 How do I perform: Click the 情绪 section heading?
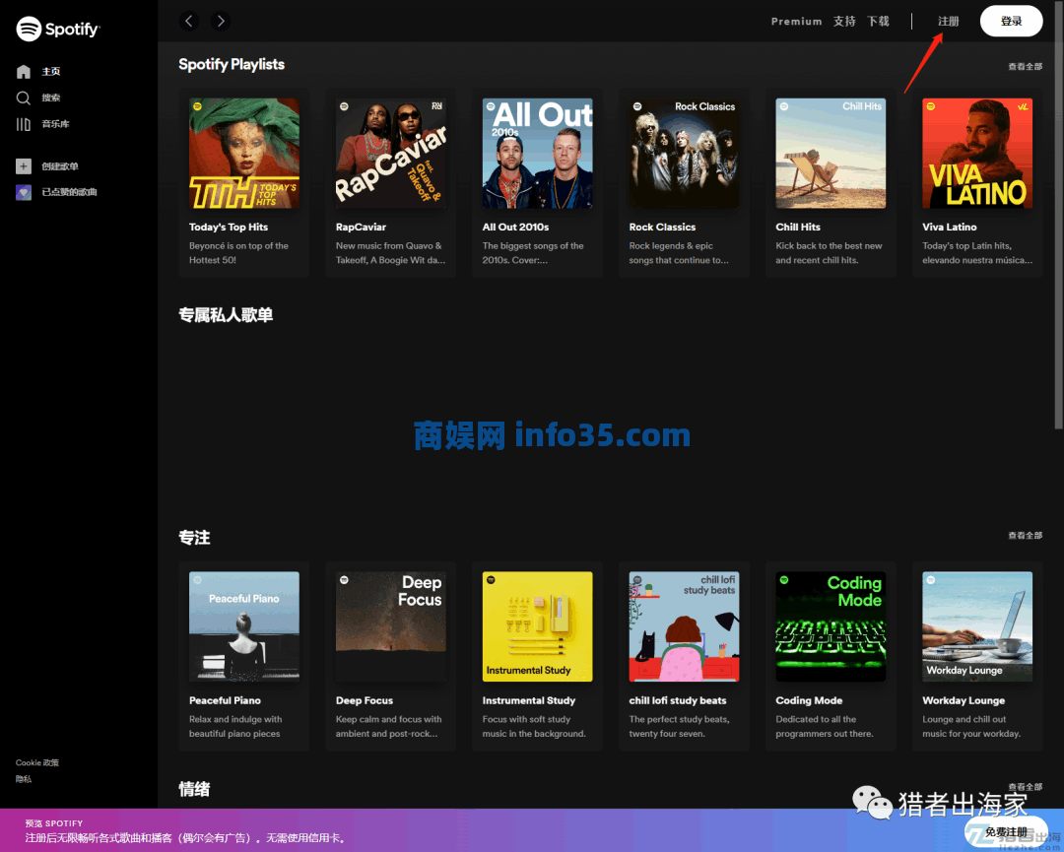pos(194,789)
